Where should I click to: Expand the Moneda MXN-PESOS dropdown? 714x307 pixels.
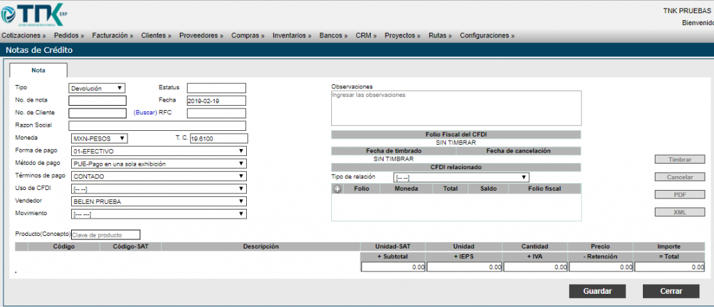point(98,139)
